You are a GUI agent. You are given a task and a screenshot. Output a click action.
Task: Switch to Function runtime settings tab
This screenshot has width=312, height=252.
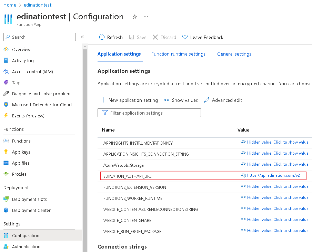[178, 54]
